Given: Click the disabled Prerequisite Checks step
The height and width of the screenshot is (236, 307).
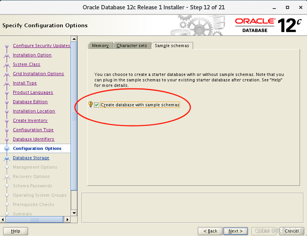Looking at the screenshot, I should tap(34, 204).
